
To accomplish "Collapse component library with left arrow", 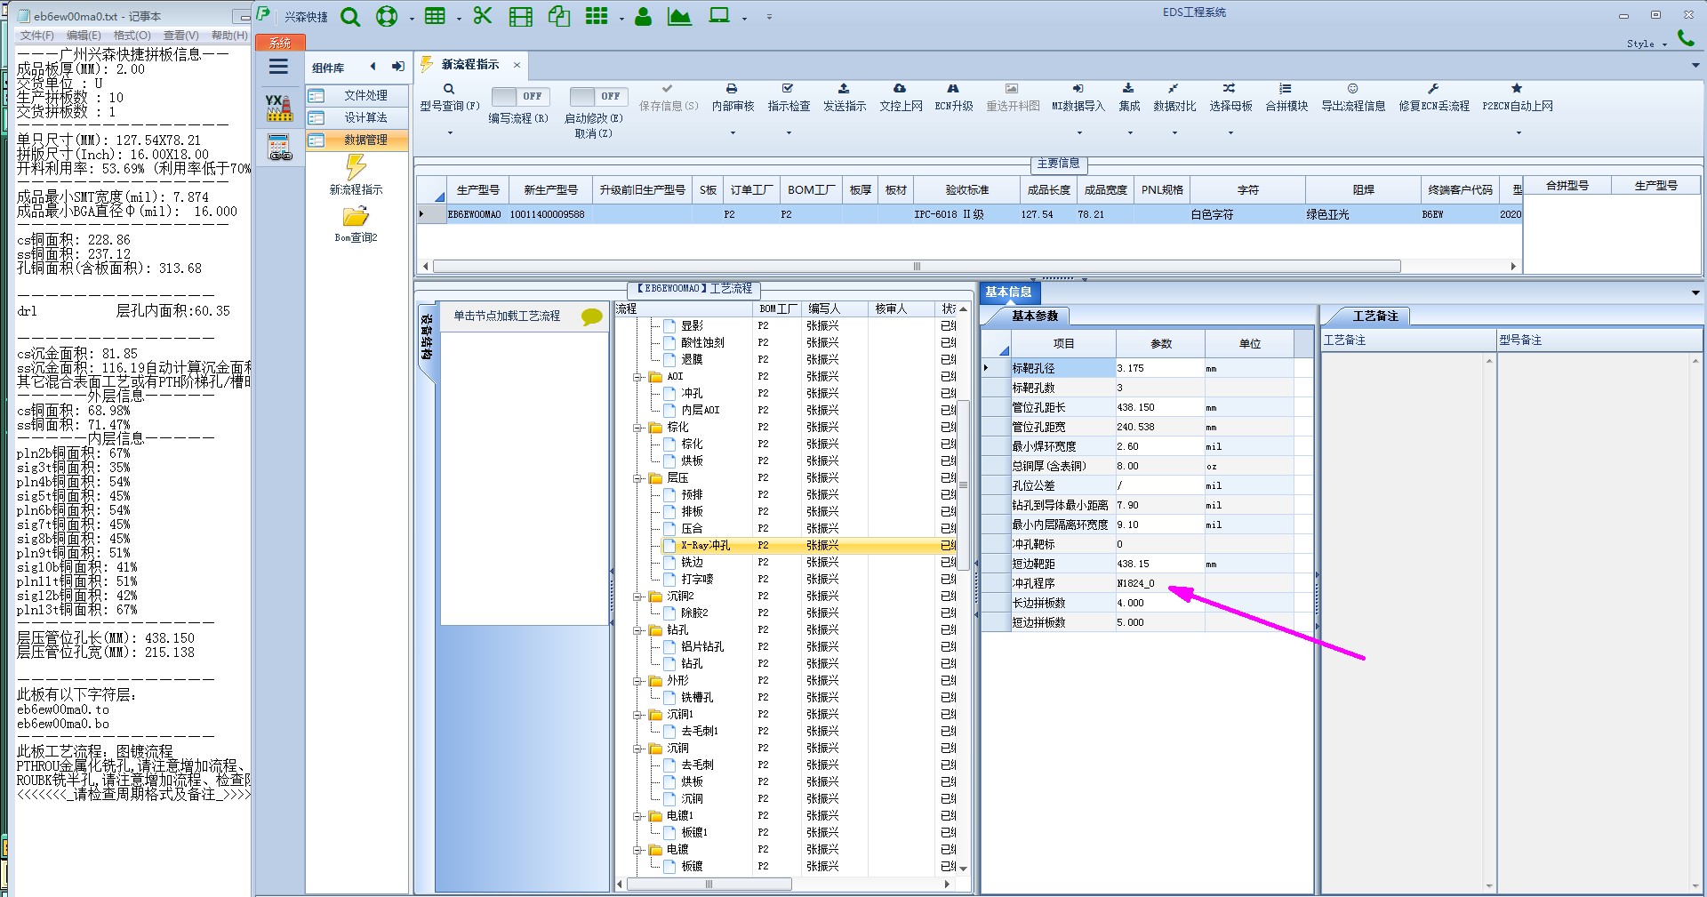I will point(373,67).
